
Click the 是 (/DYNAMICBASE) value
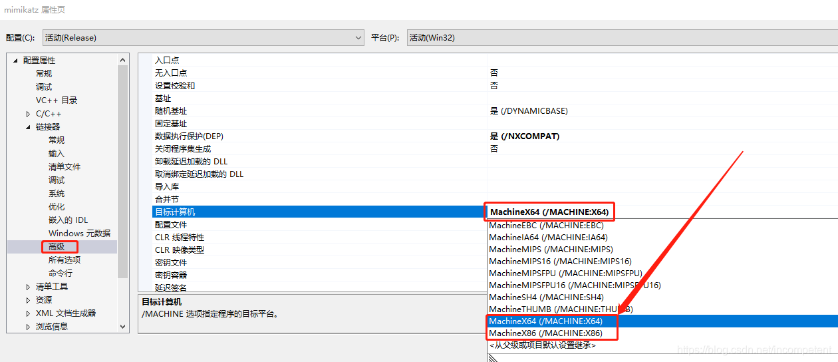tap(529, 111)
